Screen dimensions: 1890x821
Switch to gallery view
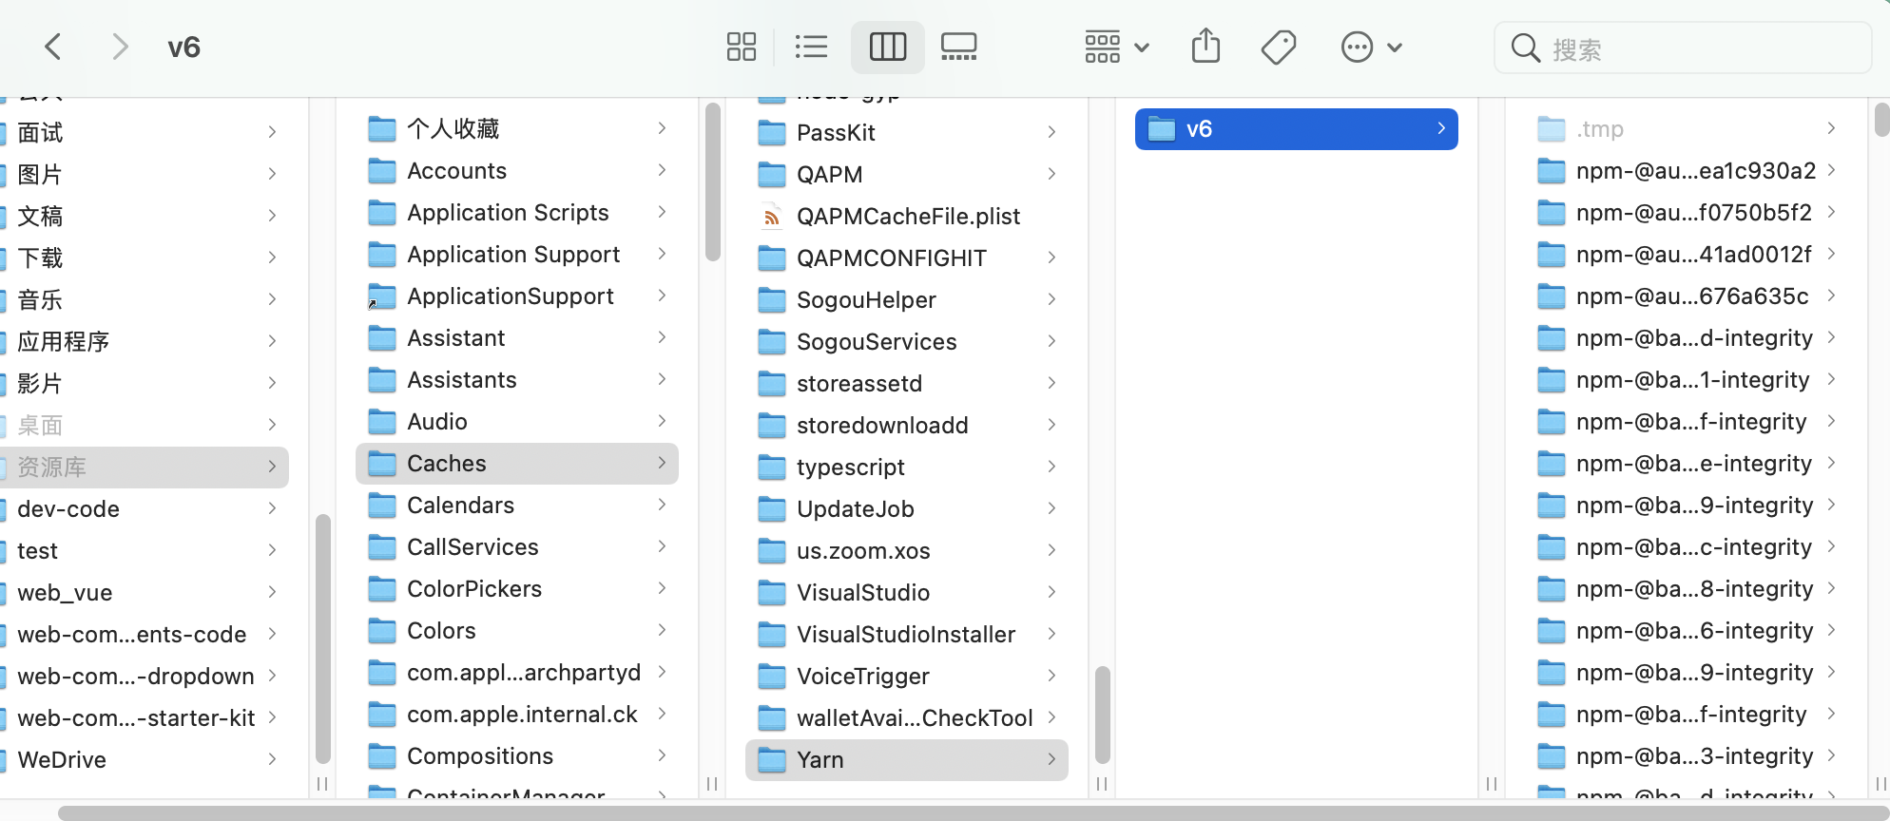click(x=958, y=47)
